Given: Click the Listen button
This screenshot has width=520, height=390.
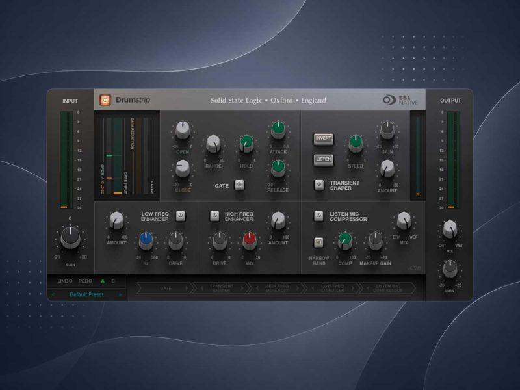Looking at the screenshot, I should (323, 160).
